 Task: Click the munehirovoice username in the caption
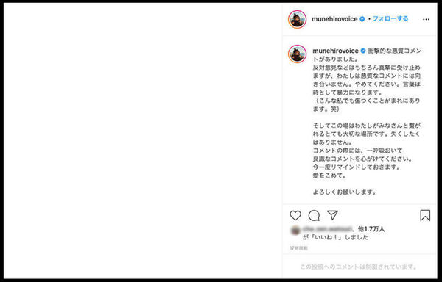pyautogui.click(x=335, y=51)
